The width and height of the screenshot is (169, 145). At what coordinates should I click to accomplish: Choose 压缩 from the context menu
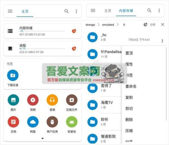[129, 131]
